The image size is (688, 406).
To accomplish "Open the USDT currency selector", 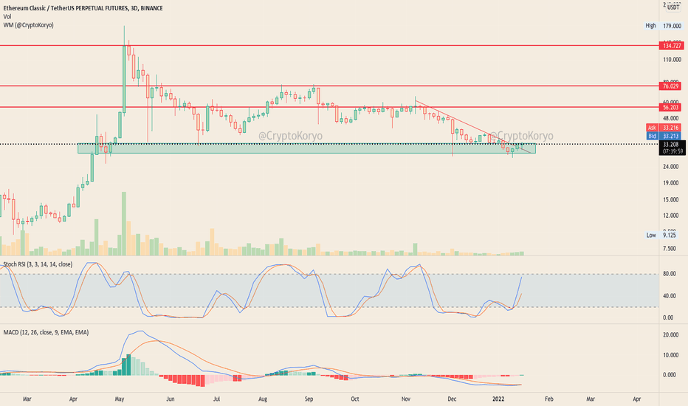I will pos(673,7).
